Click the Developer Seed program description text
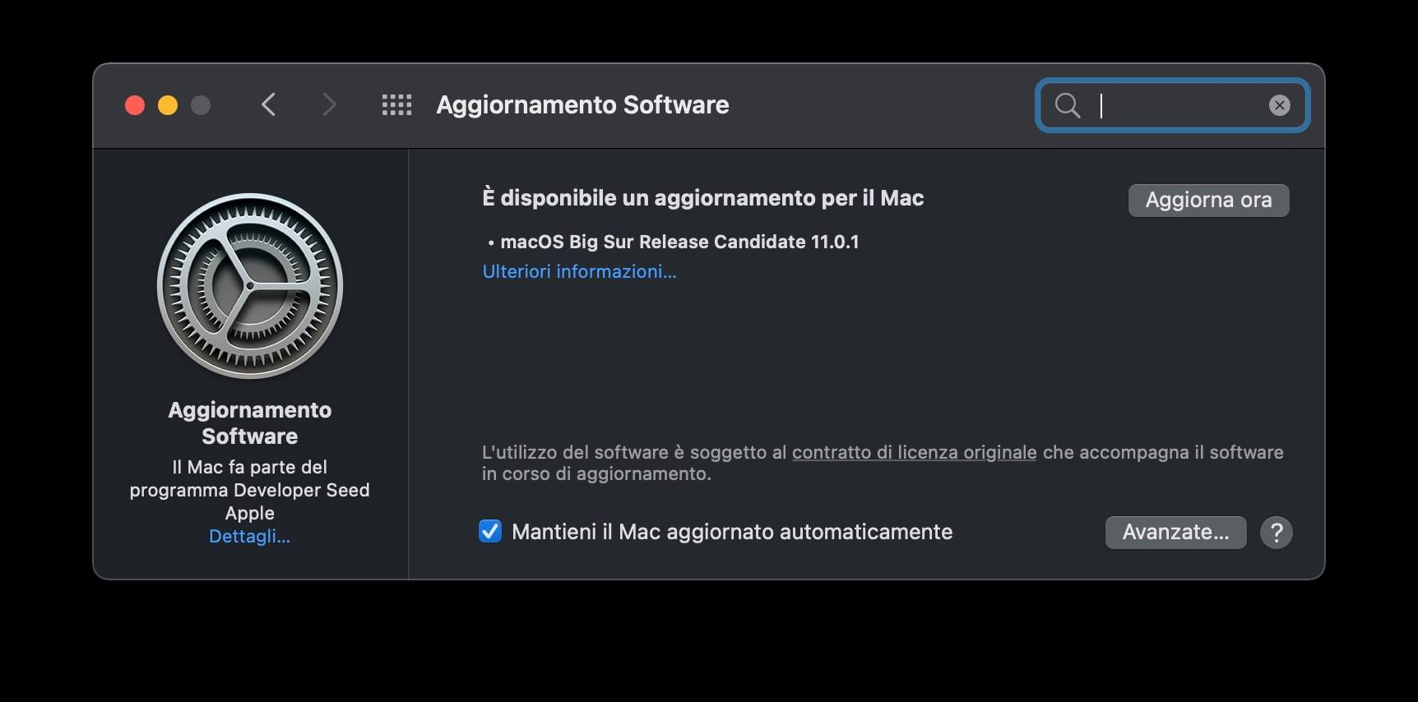Screen dimensions: 1418x702 pyautogui.click(x=249, y=490)
